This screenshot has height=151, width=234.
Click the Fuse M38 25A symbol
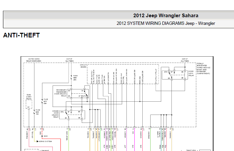(x=71, y=77)
